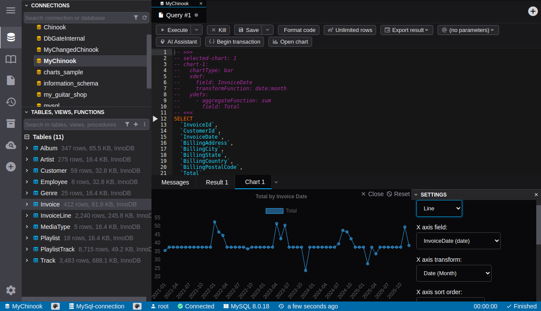Open Execute options dropdown arrow
Screen dimensions: 541x311
click(x=196, y=30)
